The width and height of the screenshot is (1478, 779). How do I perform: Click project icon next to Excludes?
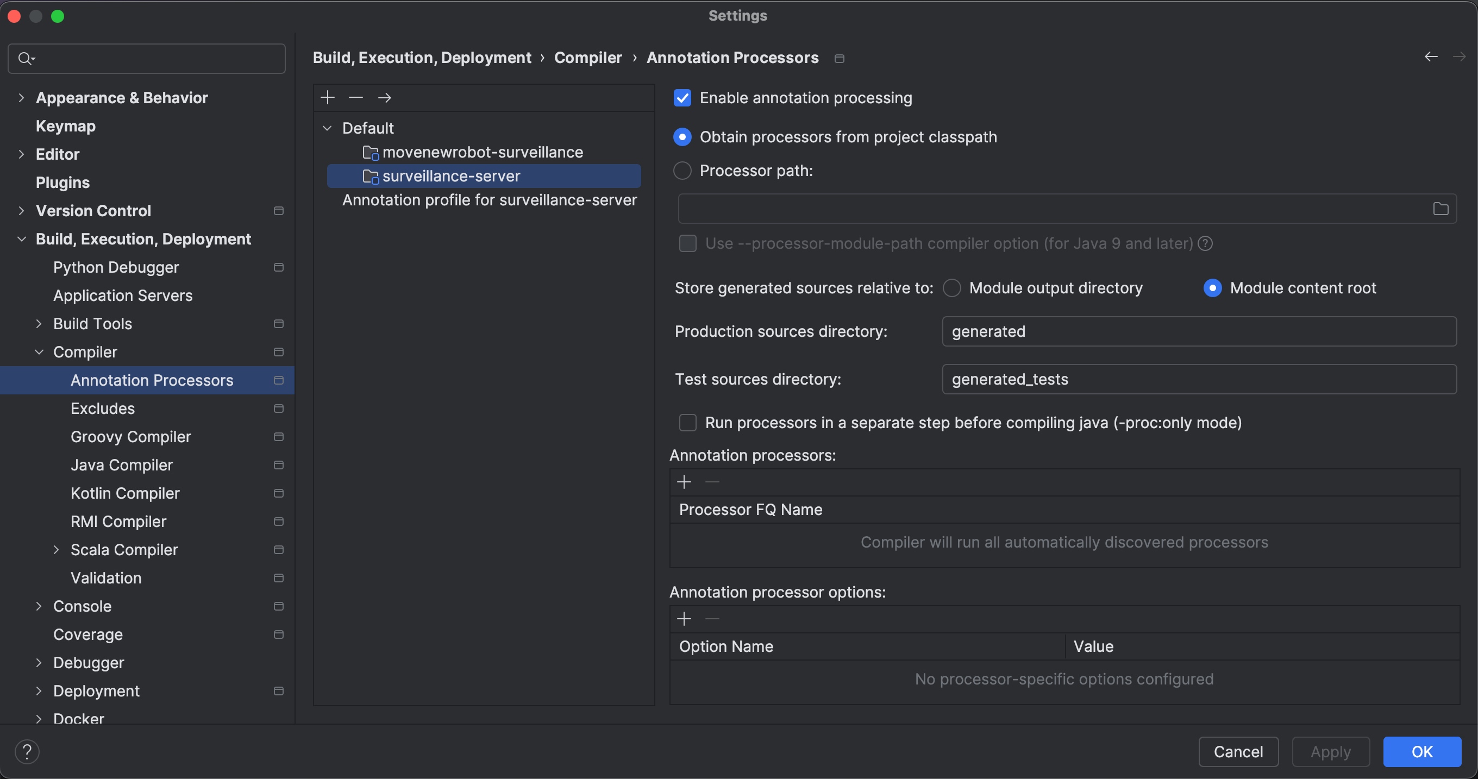coord(279,409)
